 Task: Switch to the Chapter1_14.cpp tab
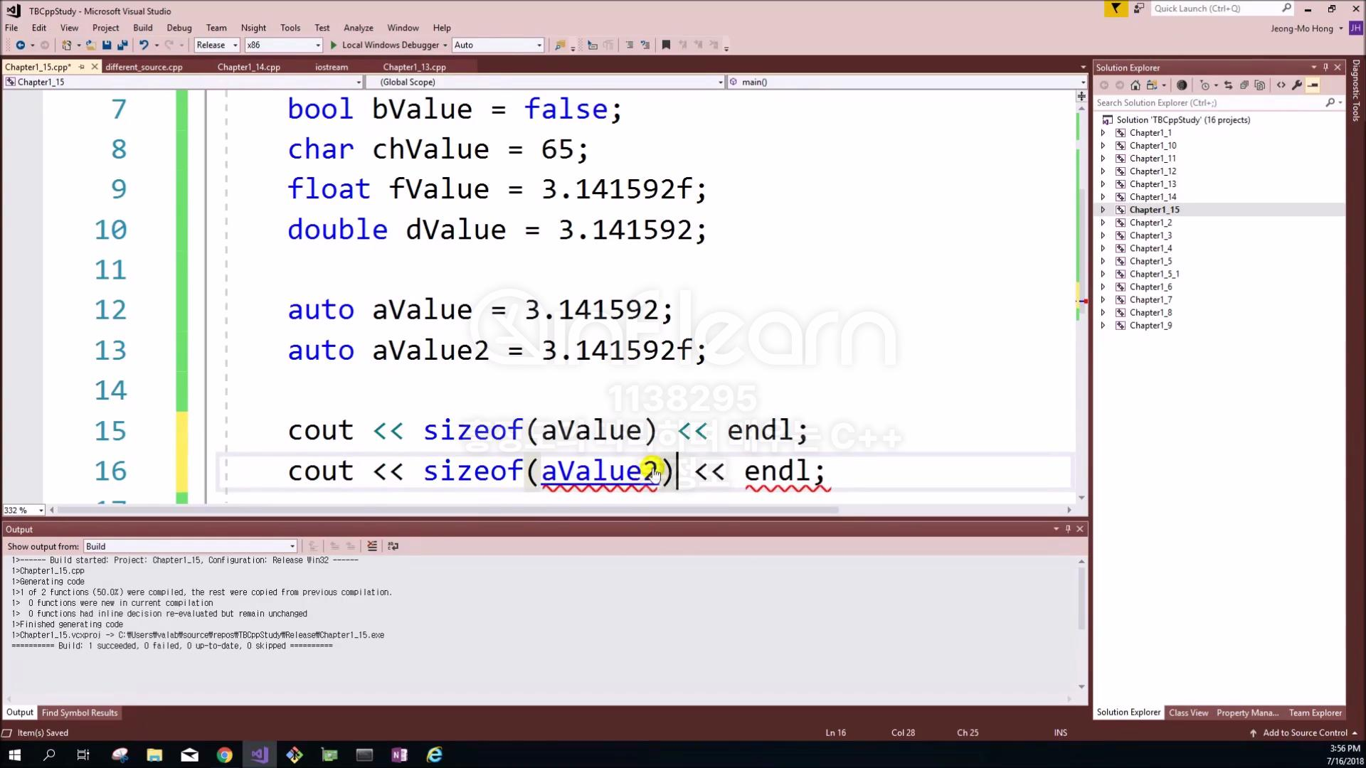tap(248, 67)
